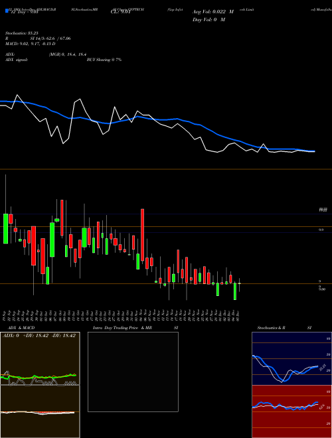Open the red RSI chart panel
This screenshot has width=332, height=438.
tap(291, 411)
